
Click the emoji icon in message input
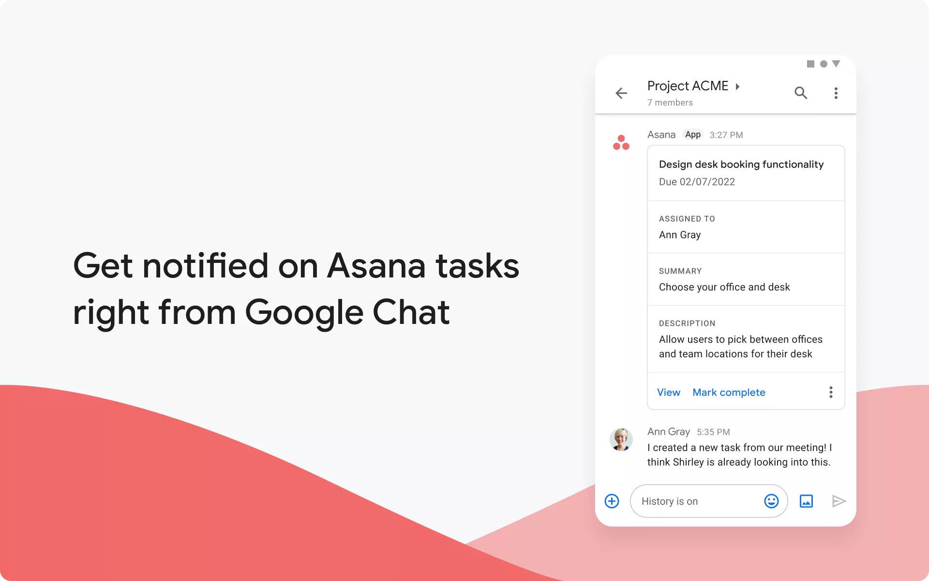(x=772, y=501)
